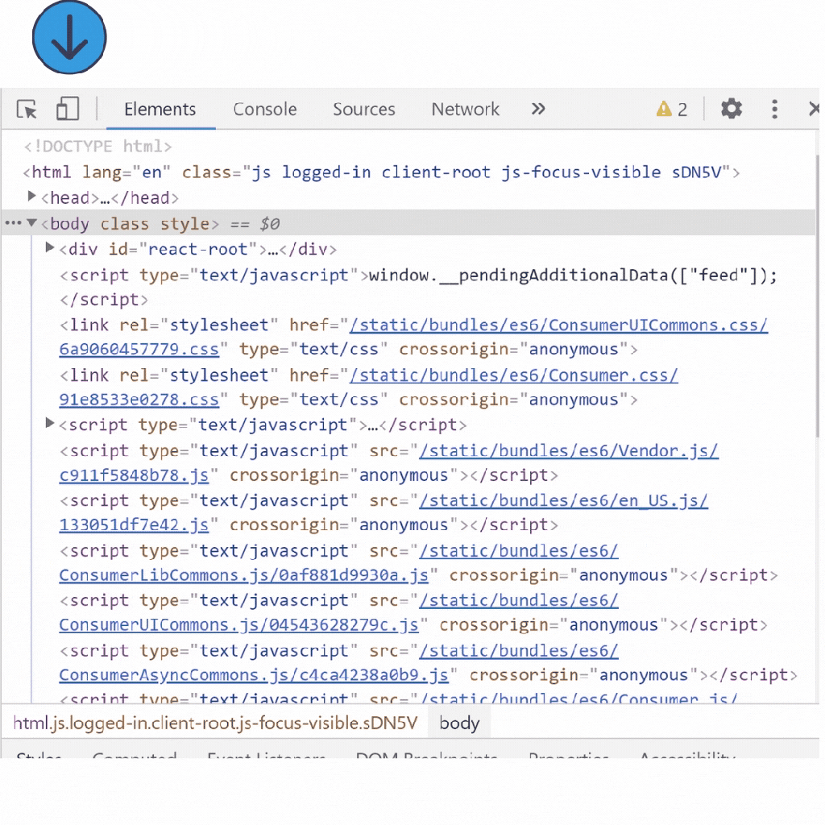This screenshot has width=825, height=825.
Task: Toggle the device toolbar icon
Action: coord(67,110)
